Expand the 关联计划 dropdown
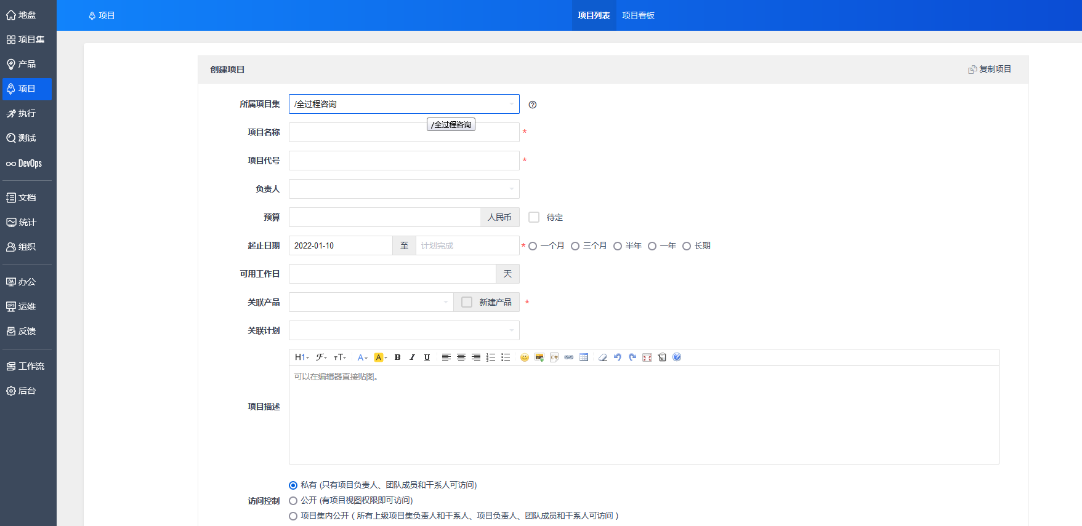The image size is (1082, 526). (404, 330)
